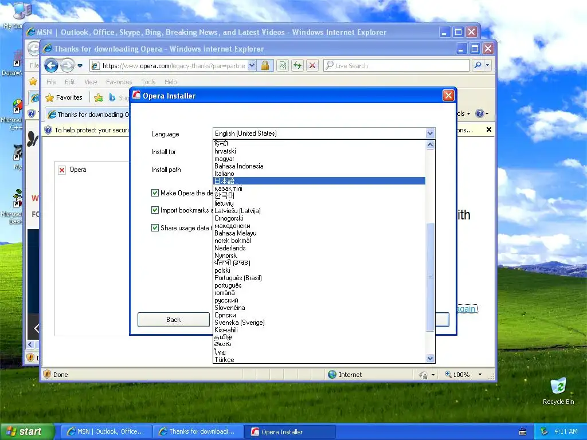
Task: Select Svenska (Sverige) language
Action: point(319,323)
